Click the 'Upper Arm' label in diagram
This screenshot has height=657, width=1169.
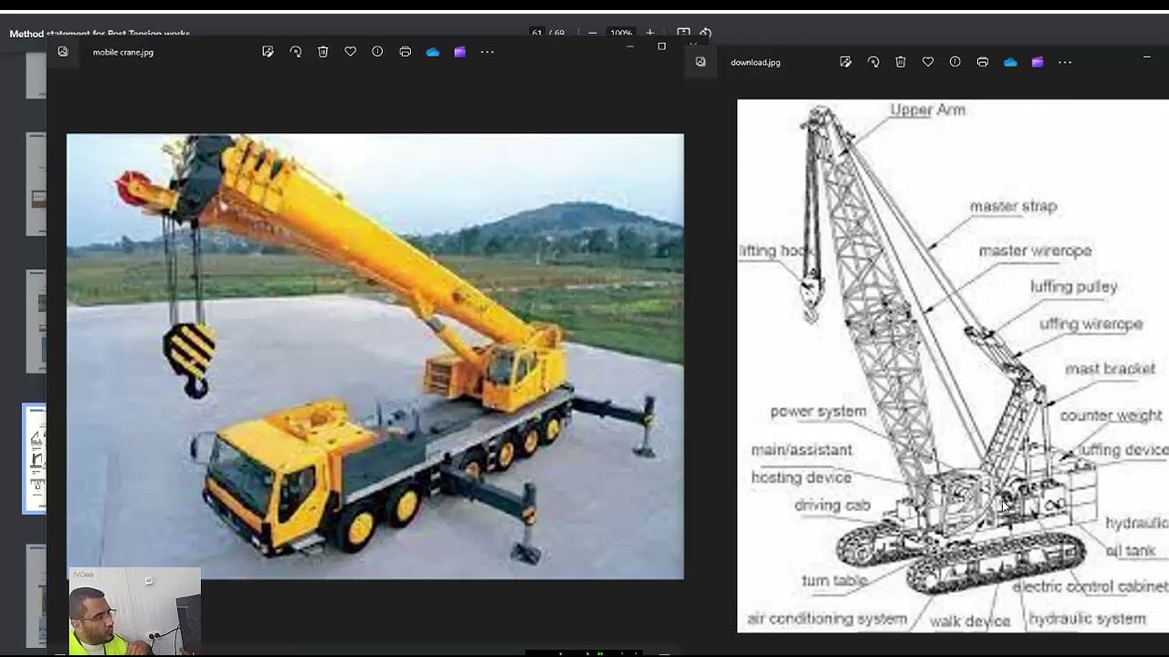pos(927,109)
